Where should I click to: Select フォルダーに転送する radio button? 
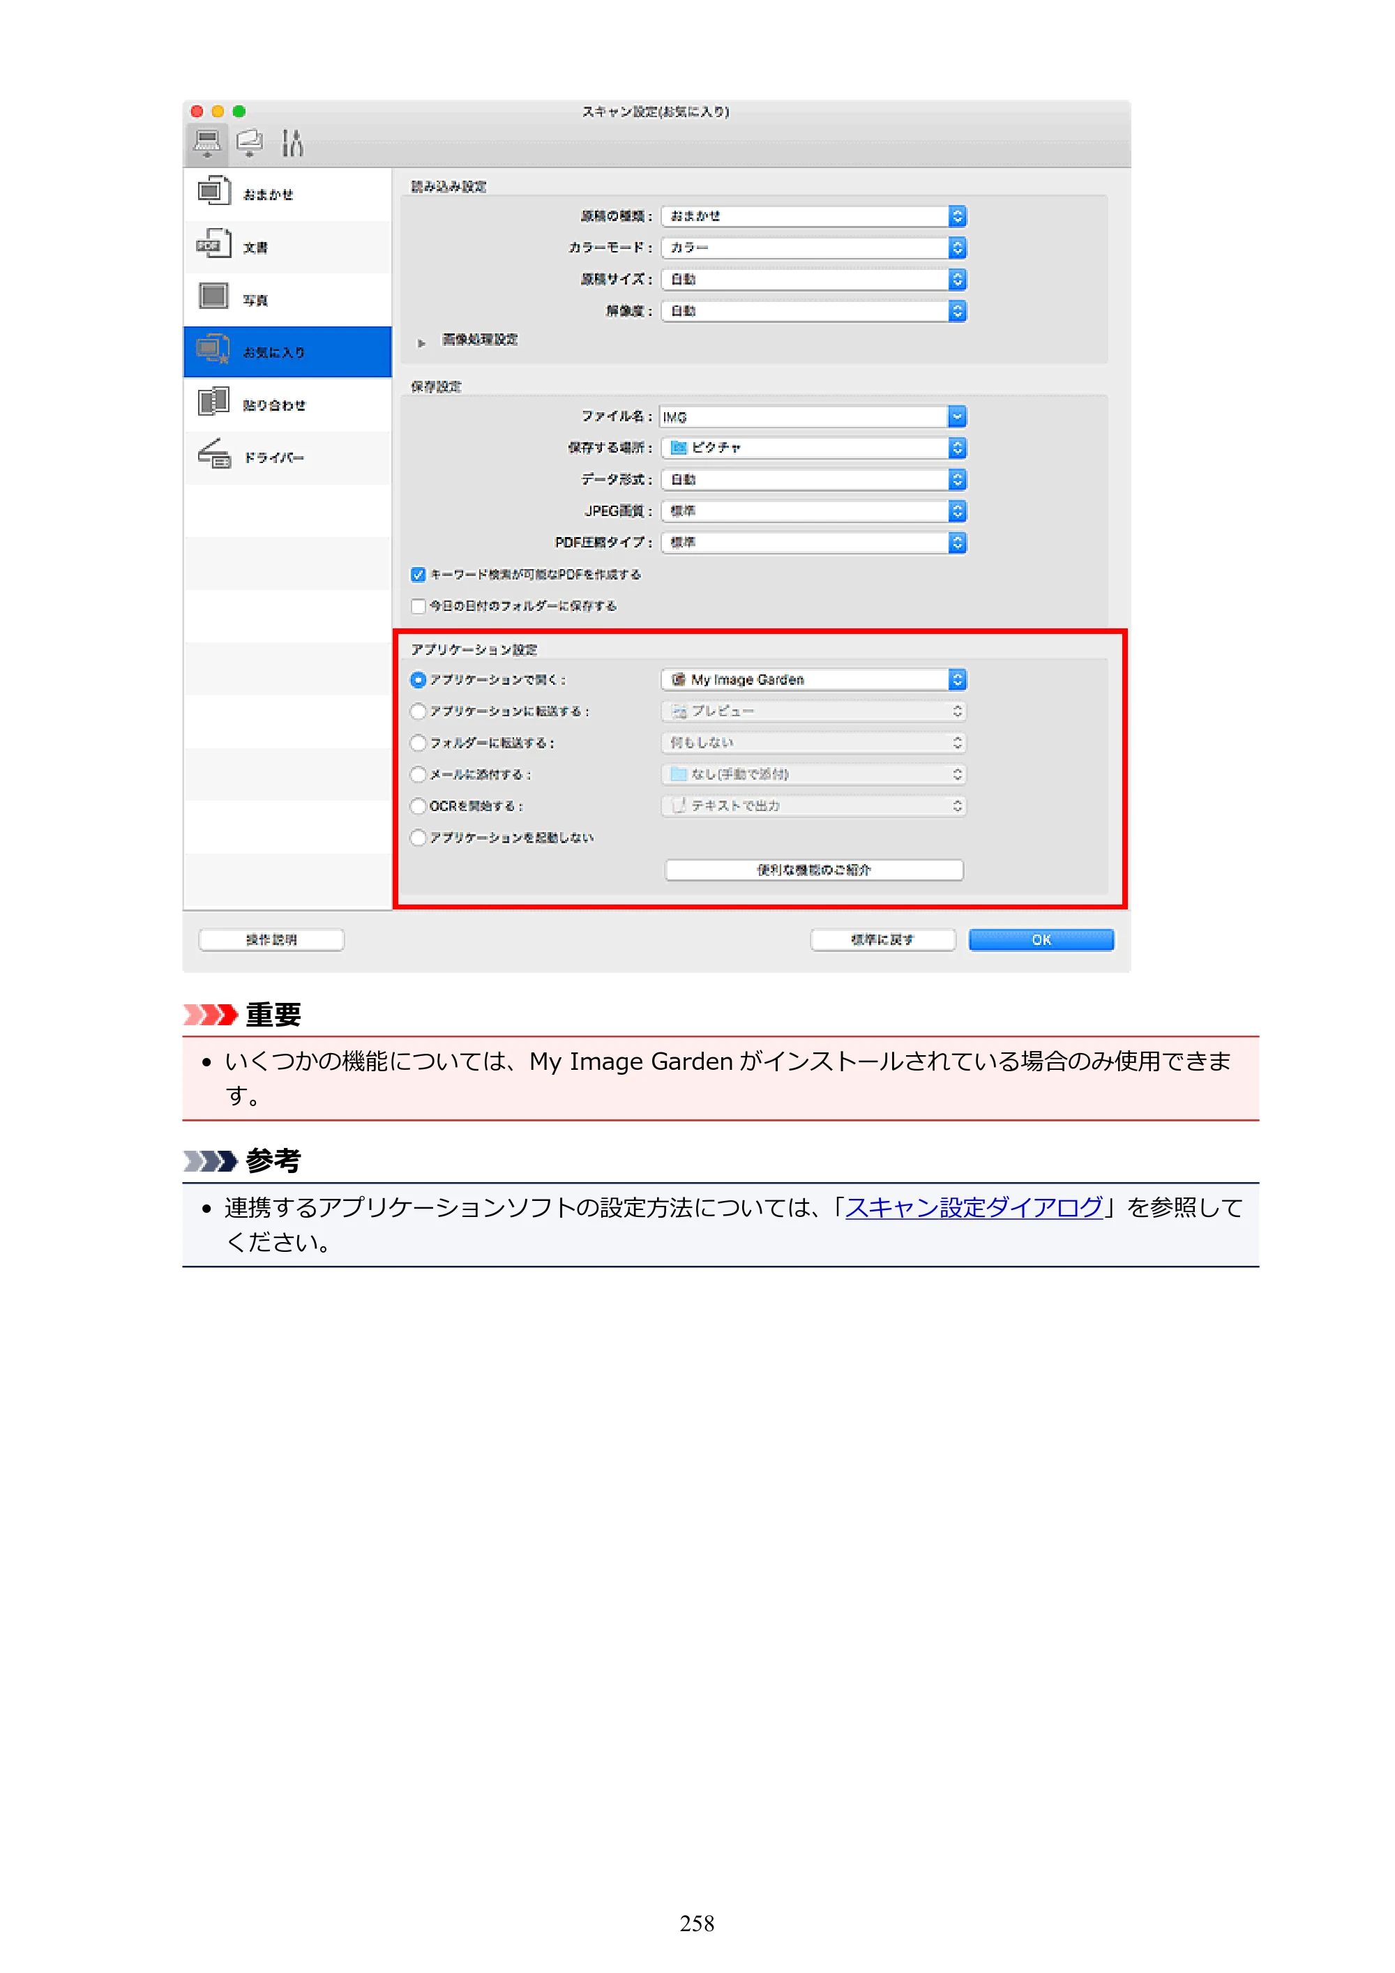418,743
